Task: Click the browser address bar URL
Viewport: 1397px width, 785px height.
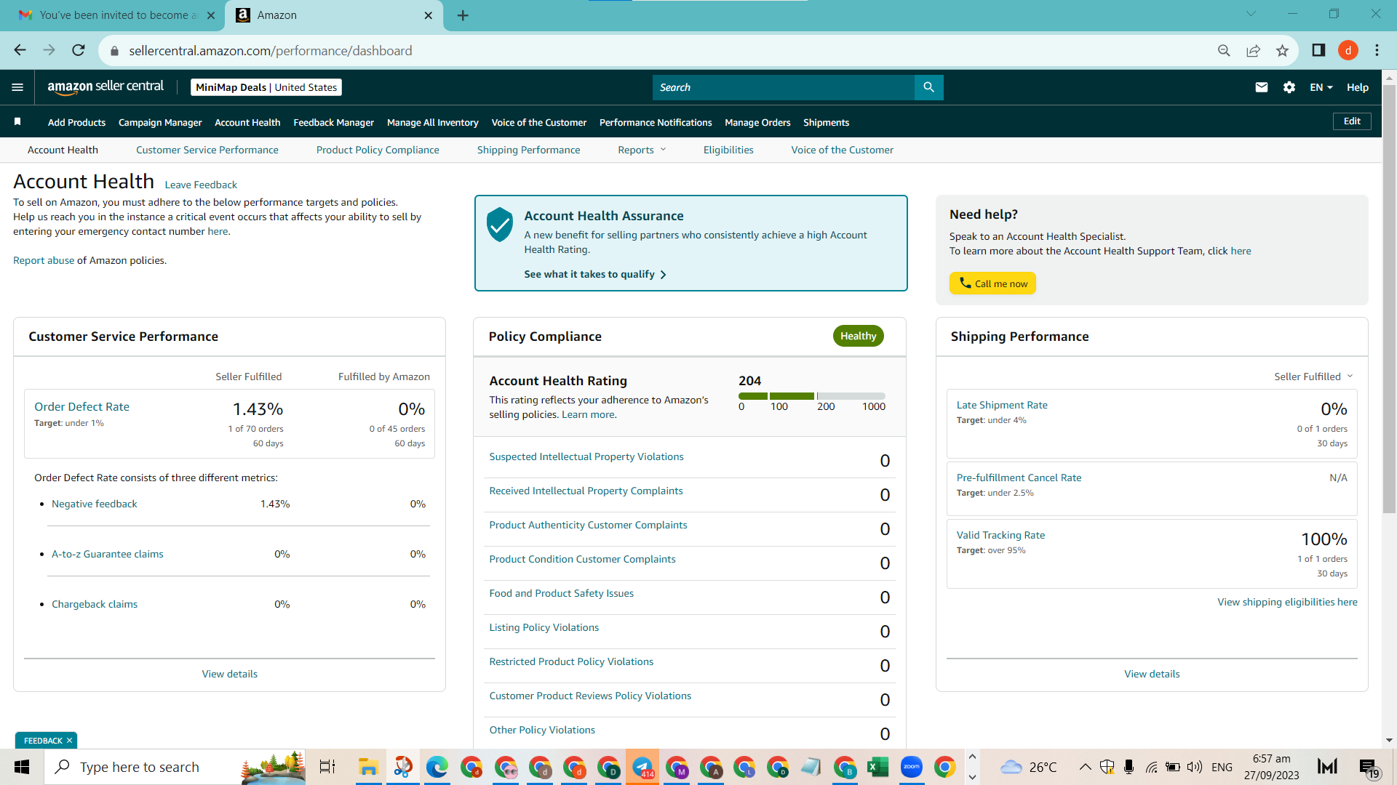Action: 271,51
